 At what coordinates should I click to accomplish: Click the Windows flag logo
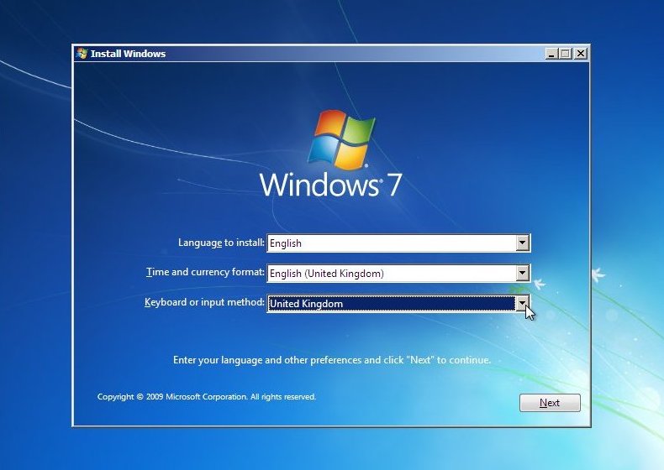pyautogui.click(x=340, y=138)
